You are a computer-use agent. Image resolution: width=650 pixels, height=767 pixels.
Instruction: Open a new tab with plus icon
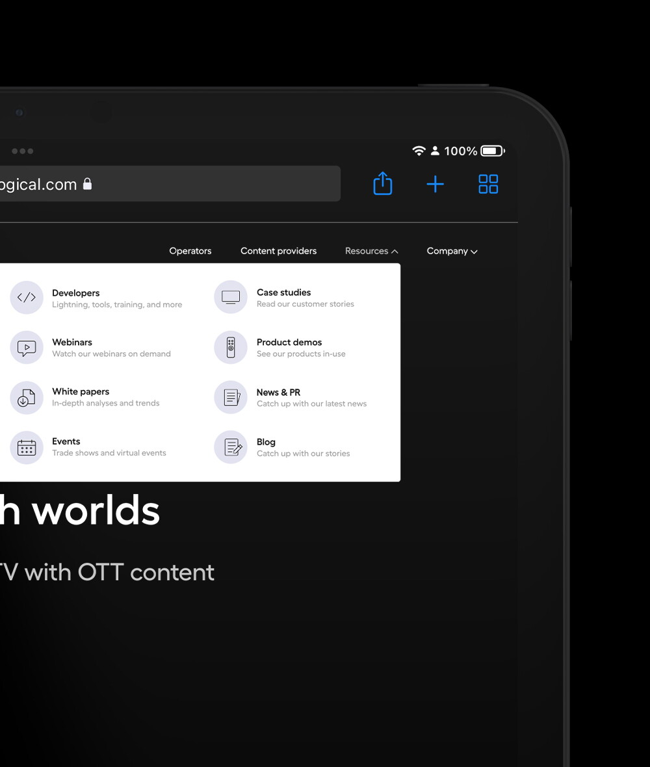pyautogui.click(x=435, y=184)
